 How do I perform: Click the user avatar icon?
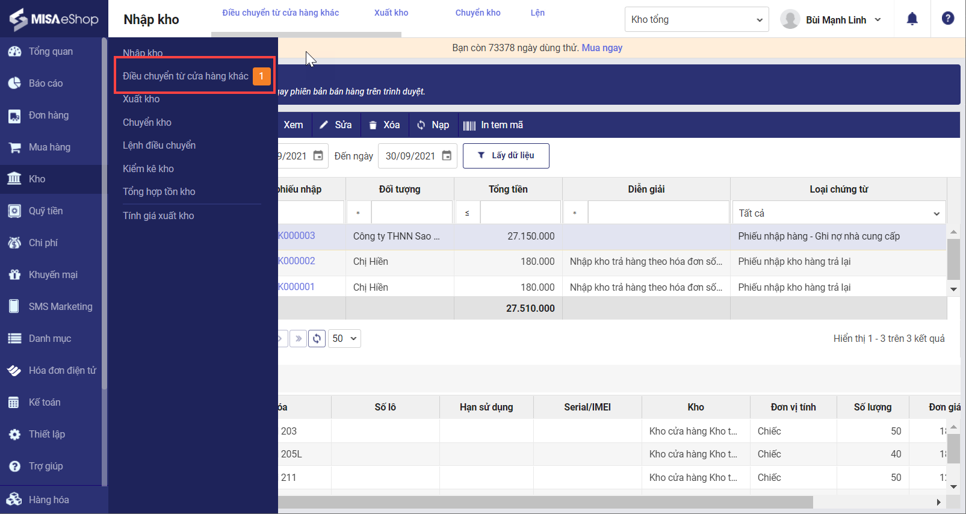click(x=790, y=19)
